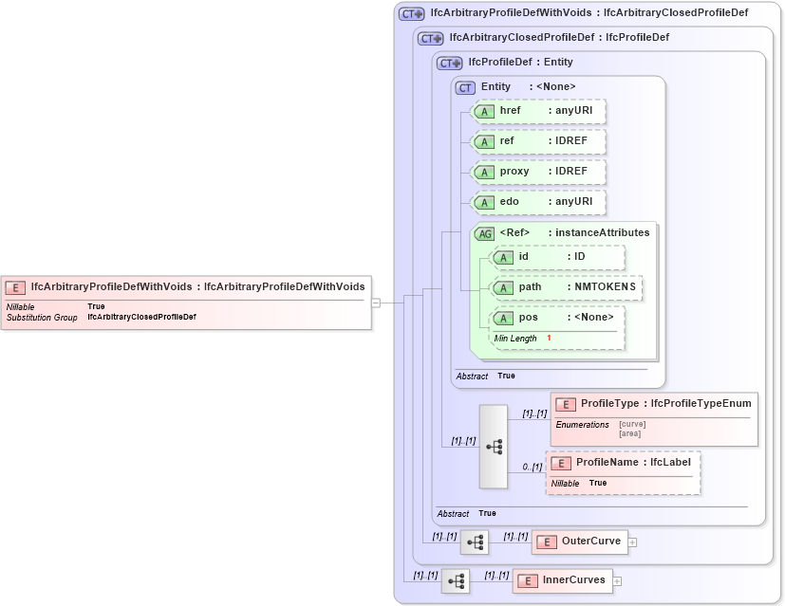Click the A icon of the href attribute
This screenshot has width=785, height=606.
(x=484, y=111)
